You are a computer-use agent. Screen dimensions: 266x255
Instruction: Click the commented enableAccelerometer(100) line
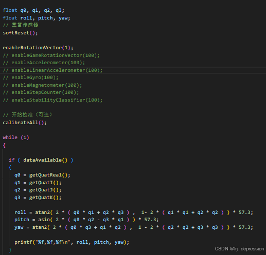pyautogui.click(x=44, y=63)
